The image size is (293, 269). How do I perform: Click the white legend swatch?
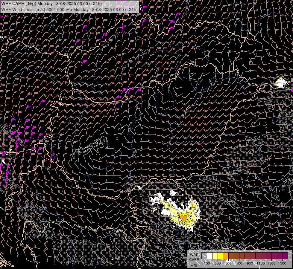pyautogui.click(x=210, y=256)
